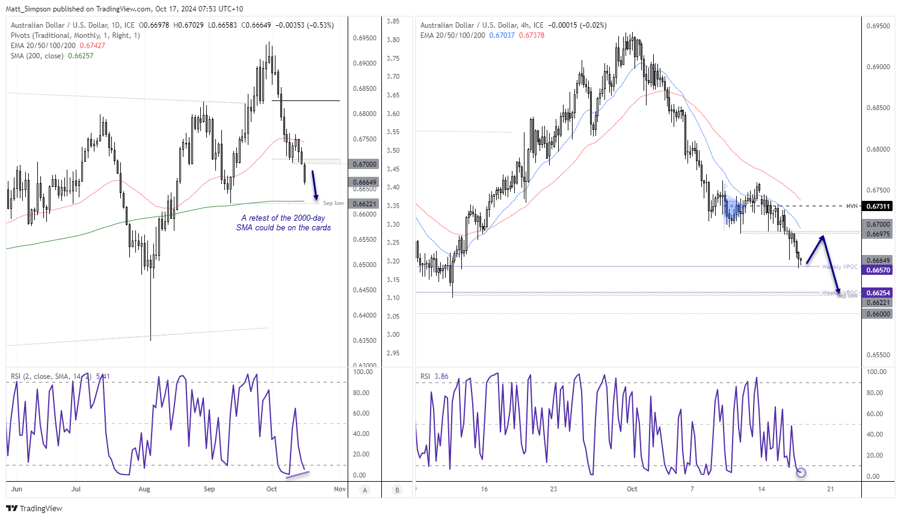This screenshot has width=901, height=519.
Task: Click the -0.00015 (-0.02%) change value in the right chart header
Action: click(x=577, y=25)
